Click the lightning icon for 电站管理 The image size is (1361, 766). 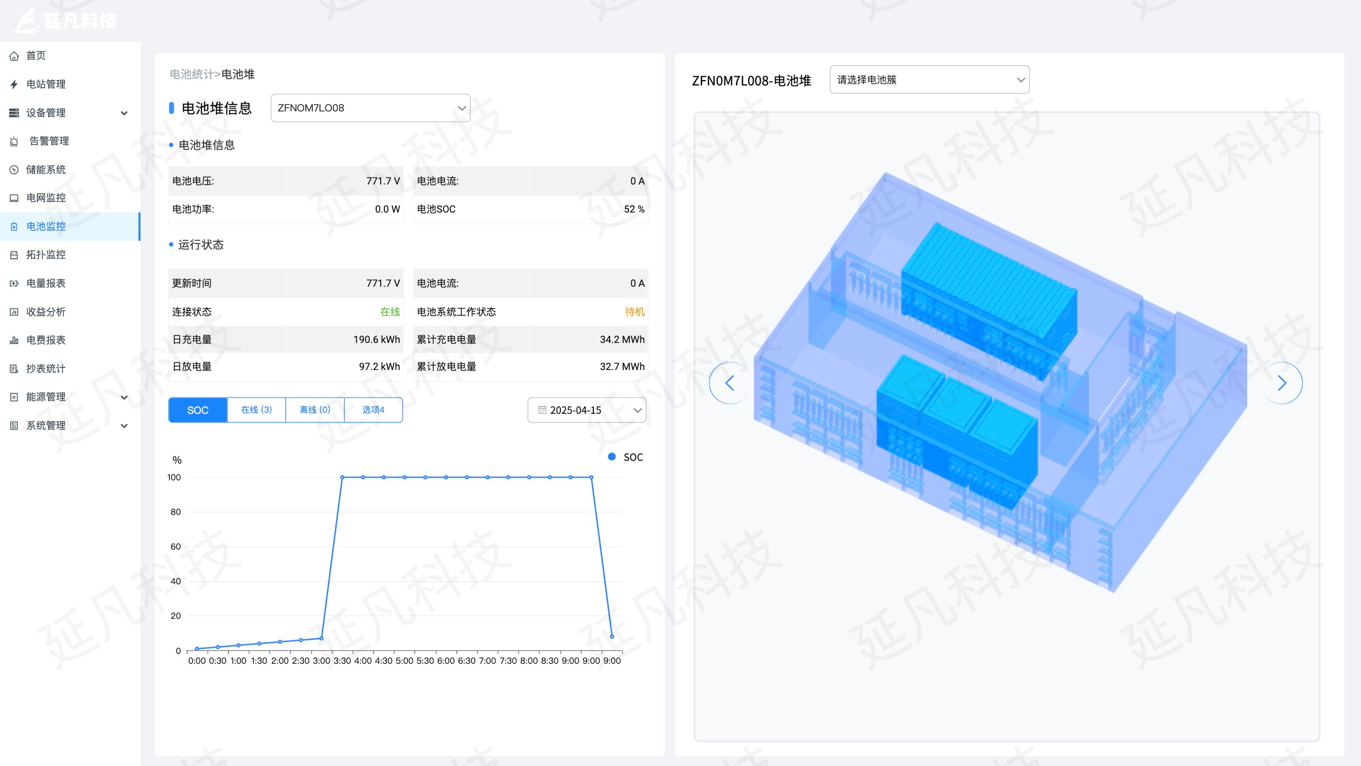tap(14, 84)
